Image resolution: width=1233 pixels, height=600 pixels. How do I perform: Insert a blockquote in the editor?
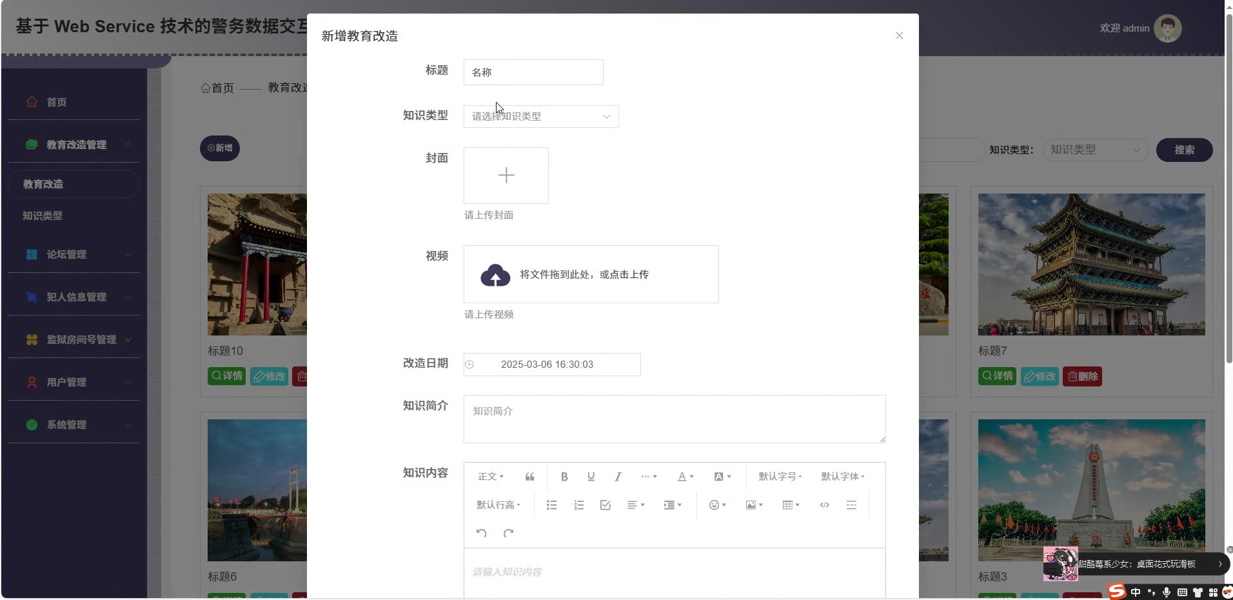529,477
